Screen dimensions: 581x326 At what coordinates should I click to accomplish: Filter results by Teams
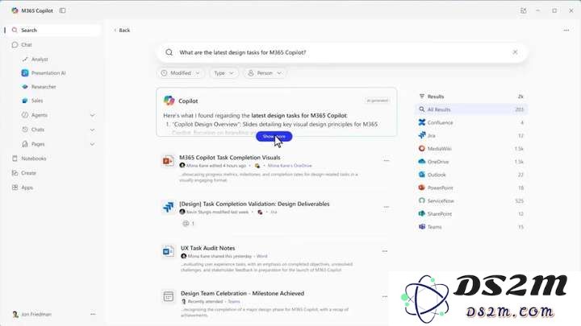(x=471, y=227)
